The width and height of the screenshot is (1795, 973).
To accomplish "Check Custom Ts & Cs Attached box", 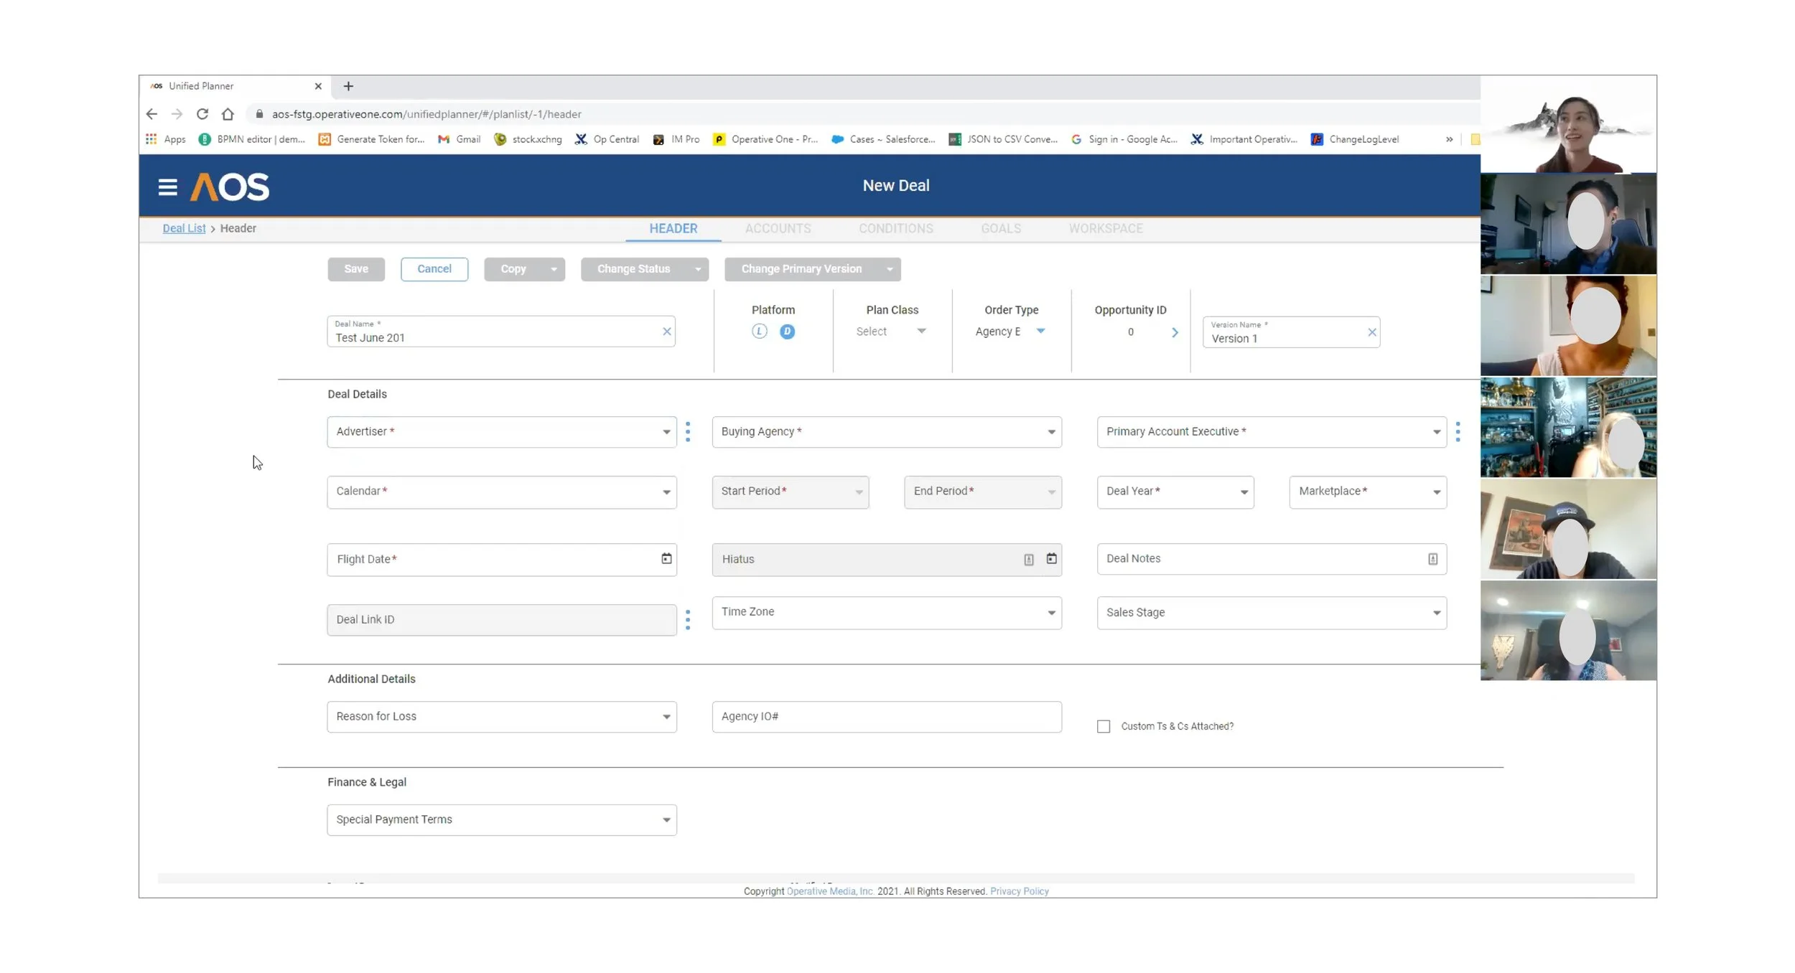I will (1104, 726).
